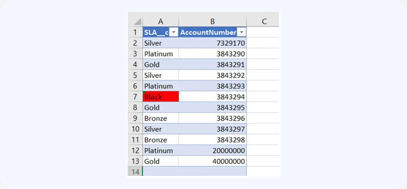Open the AccountNumber column filter dropdown
The image size is (407, 189).
[x=242, y=32]
